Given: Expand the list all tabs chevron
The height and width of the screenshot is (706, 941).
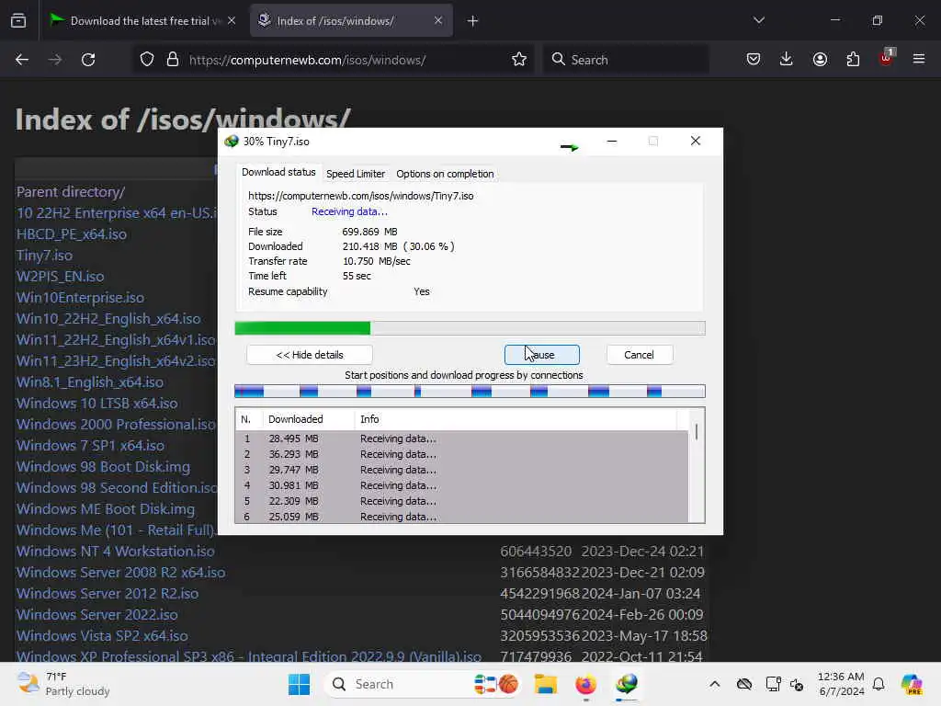Looking at the screenshot, I should (759, 20).
